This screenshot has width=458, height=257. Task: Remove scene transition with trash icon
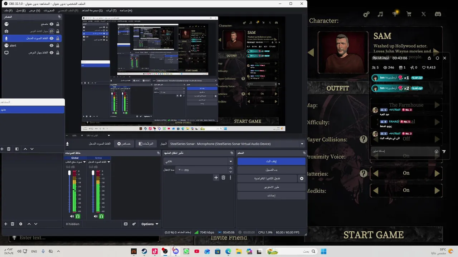pyautogui.click(x=223, y=177)
